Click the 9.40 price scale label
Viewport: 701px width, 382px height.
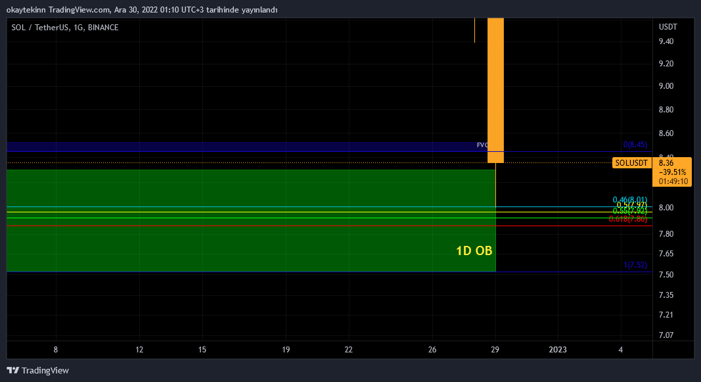pos(666,41)
